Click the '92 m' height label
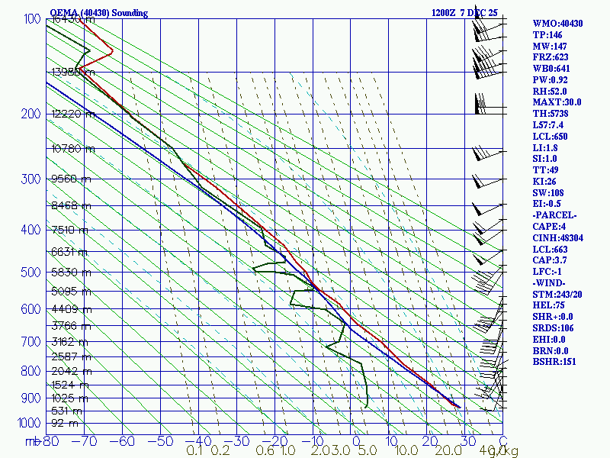 pyautogui.click(x=65, y=423)
